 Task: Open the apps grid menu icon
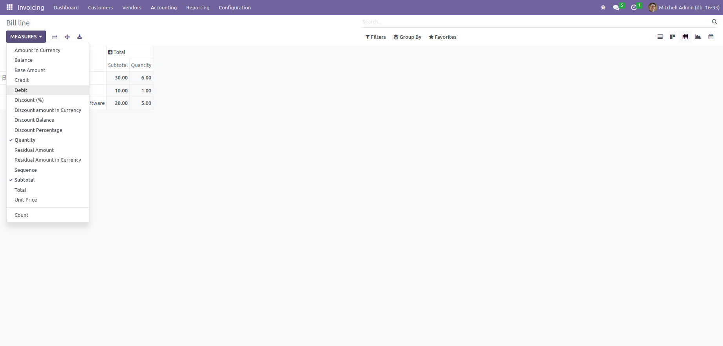pos(9,7)
